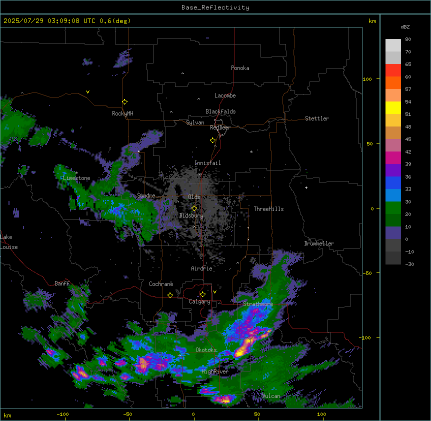Click the Lacombe city label
Screen dimensions: 431x421
225,95
